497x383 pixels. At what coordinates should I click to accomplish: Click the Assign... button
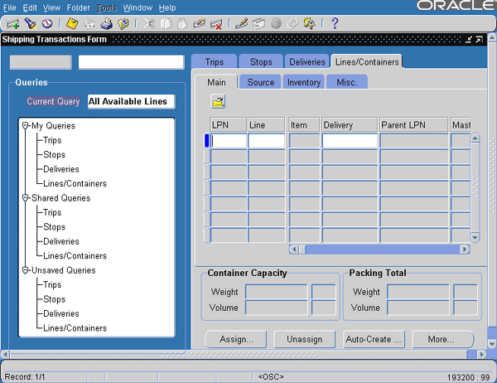point(236,339)
